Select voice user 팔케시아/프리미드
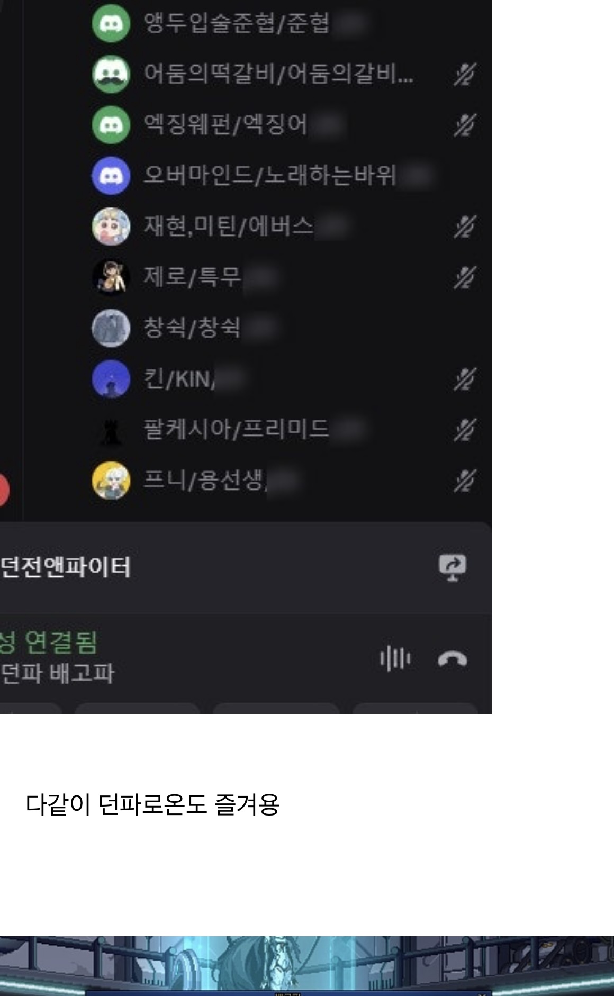The width and height of the screenshot is (614, 996). 236,429
